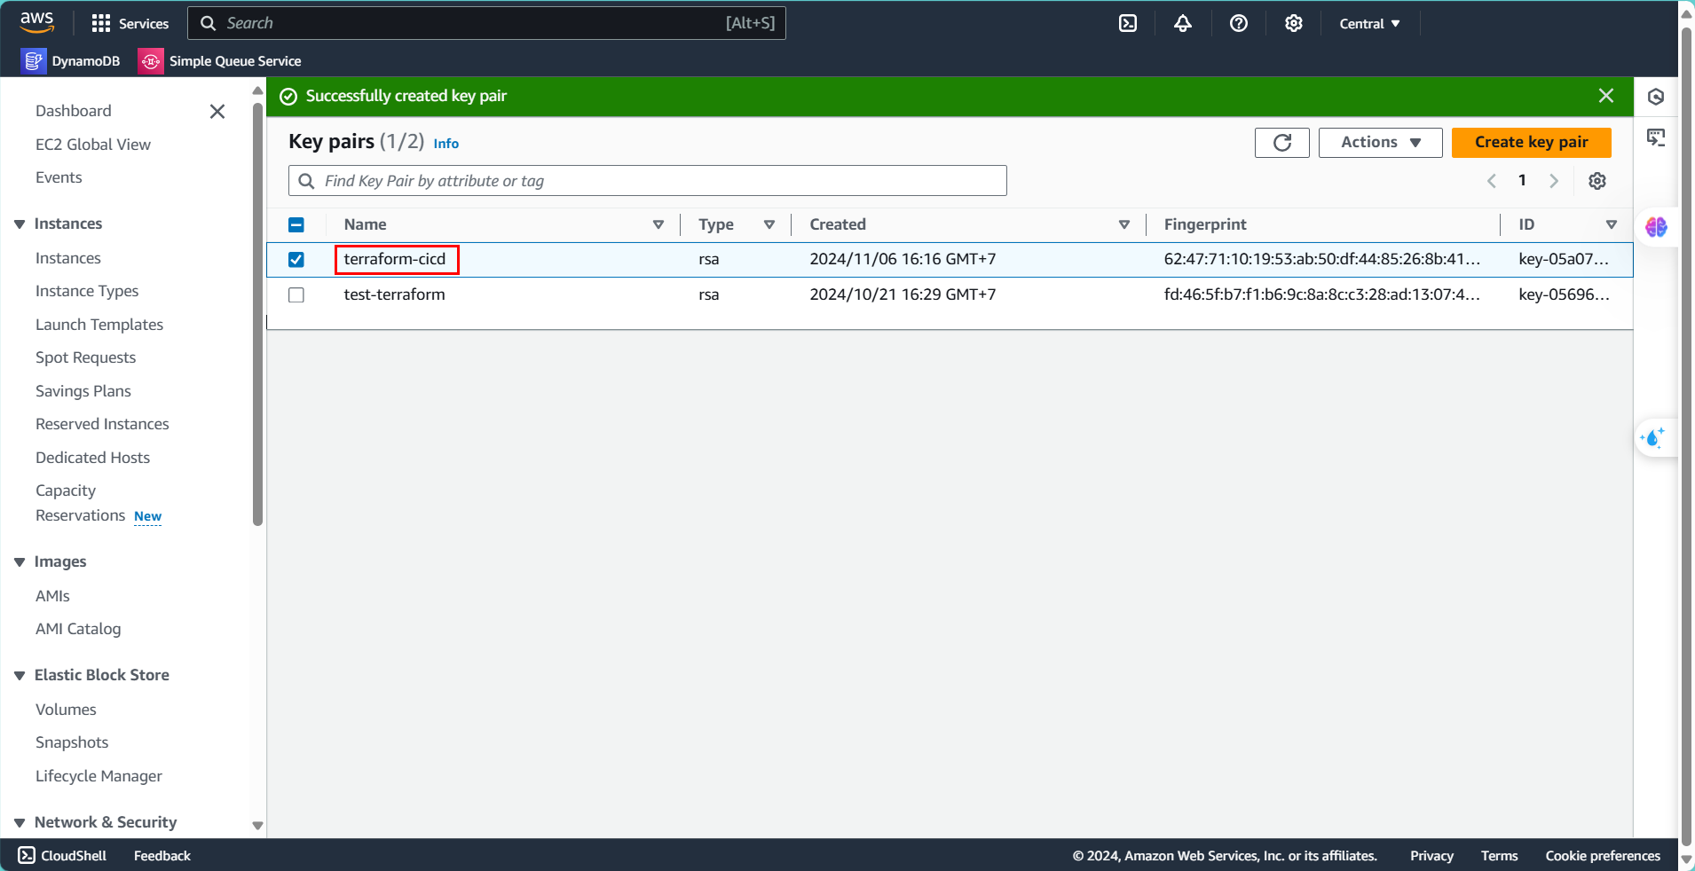Open the notifications bell

coord(1183,24)
